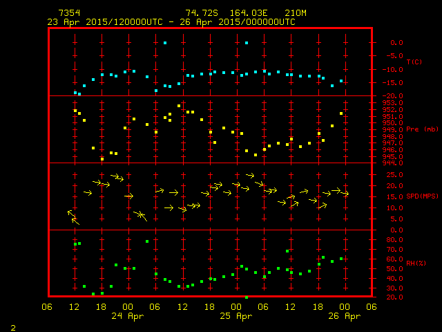Click the RH(%) axis label

(416, 263)
